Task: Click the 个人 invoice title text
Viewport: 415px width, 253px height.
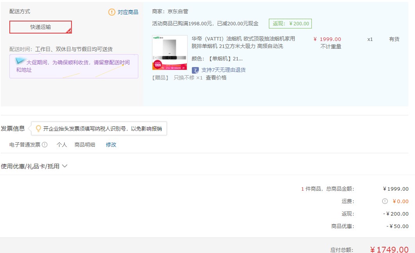Action: tap(62, 145)
